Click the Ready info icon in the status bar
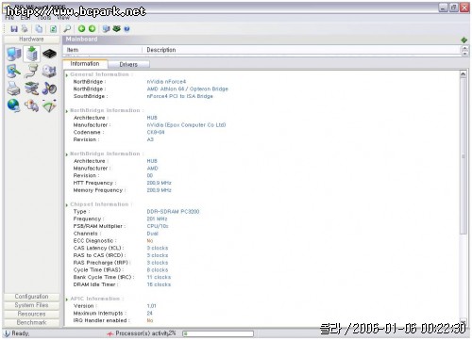This screenshot has height=340, width=472. pos(7,333)
